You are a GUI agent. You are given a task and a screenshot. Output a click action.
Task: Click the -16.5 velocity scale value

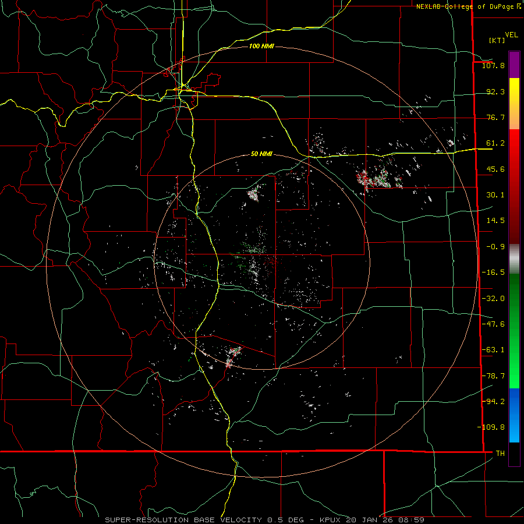coord(493,272)
